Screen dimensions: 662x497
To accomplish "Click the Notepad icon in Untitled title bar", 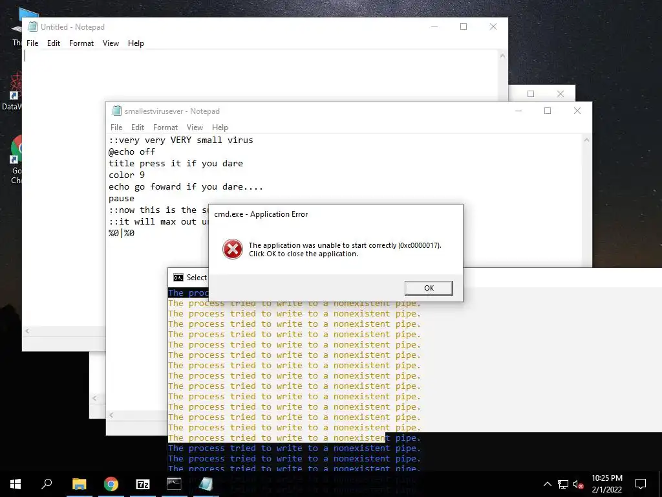I will 32,27.
